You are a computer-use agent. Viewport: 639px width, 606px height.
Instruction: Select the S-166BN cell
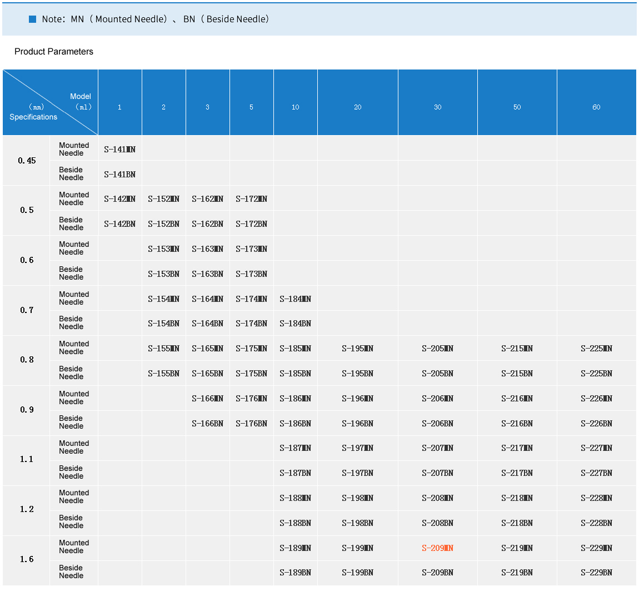click(x=207, y=424)
